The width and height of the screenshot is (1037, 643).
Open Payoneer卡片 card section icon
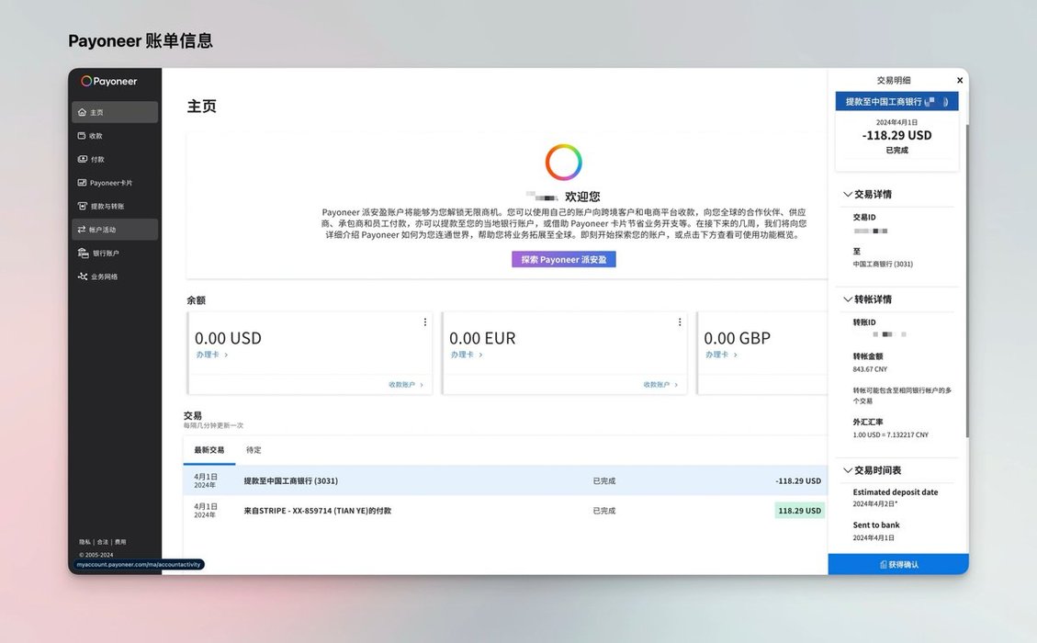[x=82, y=183]
